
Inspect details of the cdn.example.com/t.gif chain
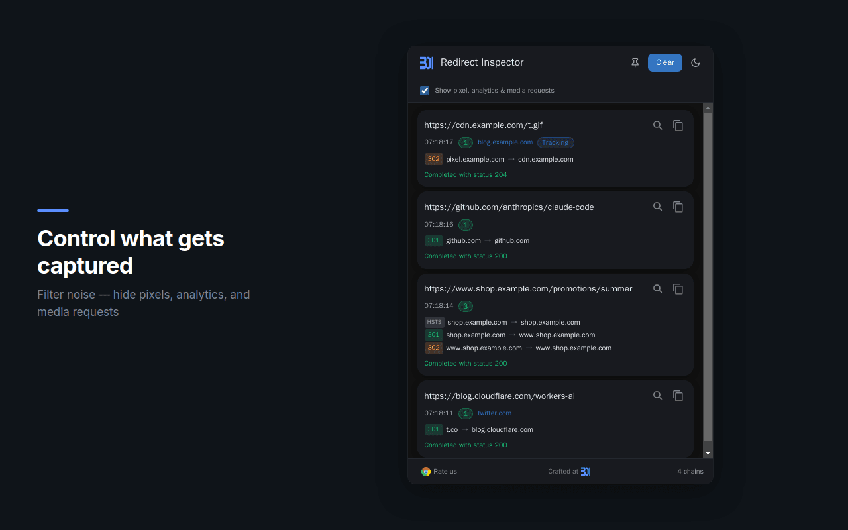click(x=657, y=125)
